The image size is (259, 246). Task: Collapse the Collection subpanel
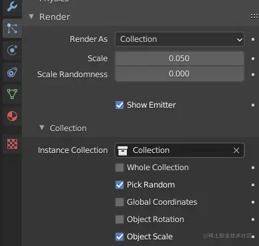pyautogui.click(x=42, y=128)
